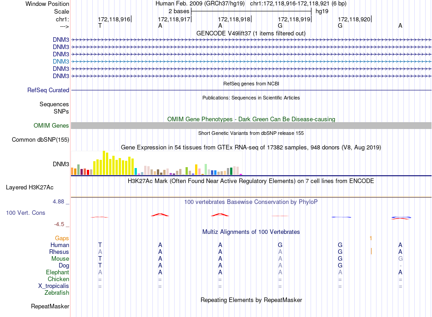Viewport: 432px width, 317px height.
Task: Click the RepeatMasker track label
Action: tap(50, 306)
